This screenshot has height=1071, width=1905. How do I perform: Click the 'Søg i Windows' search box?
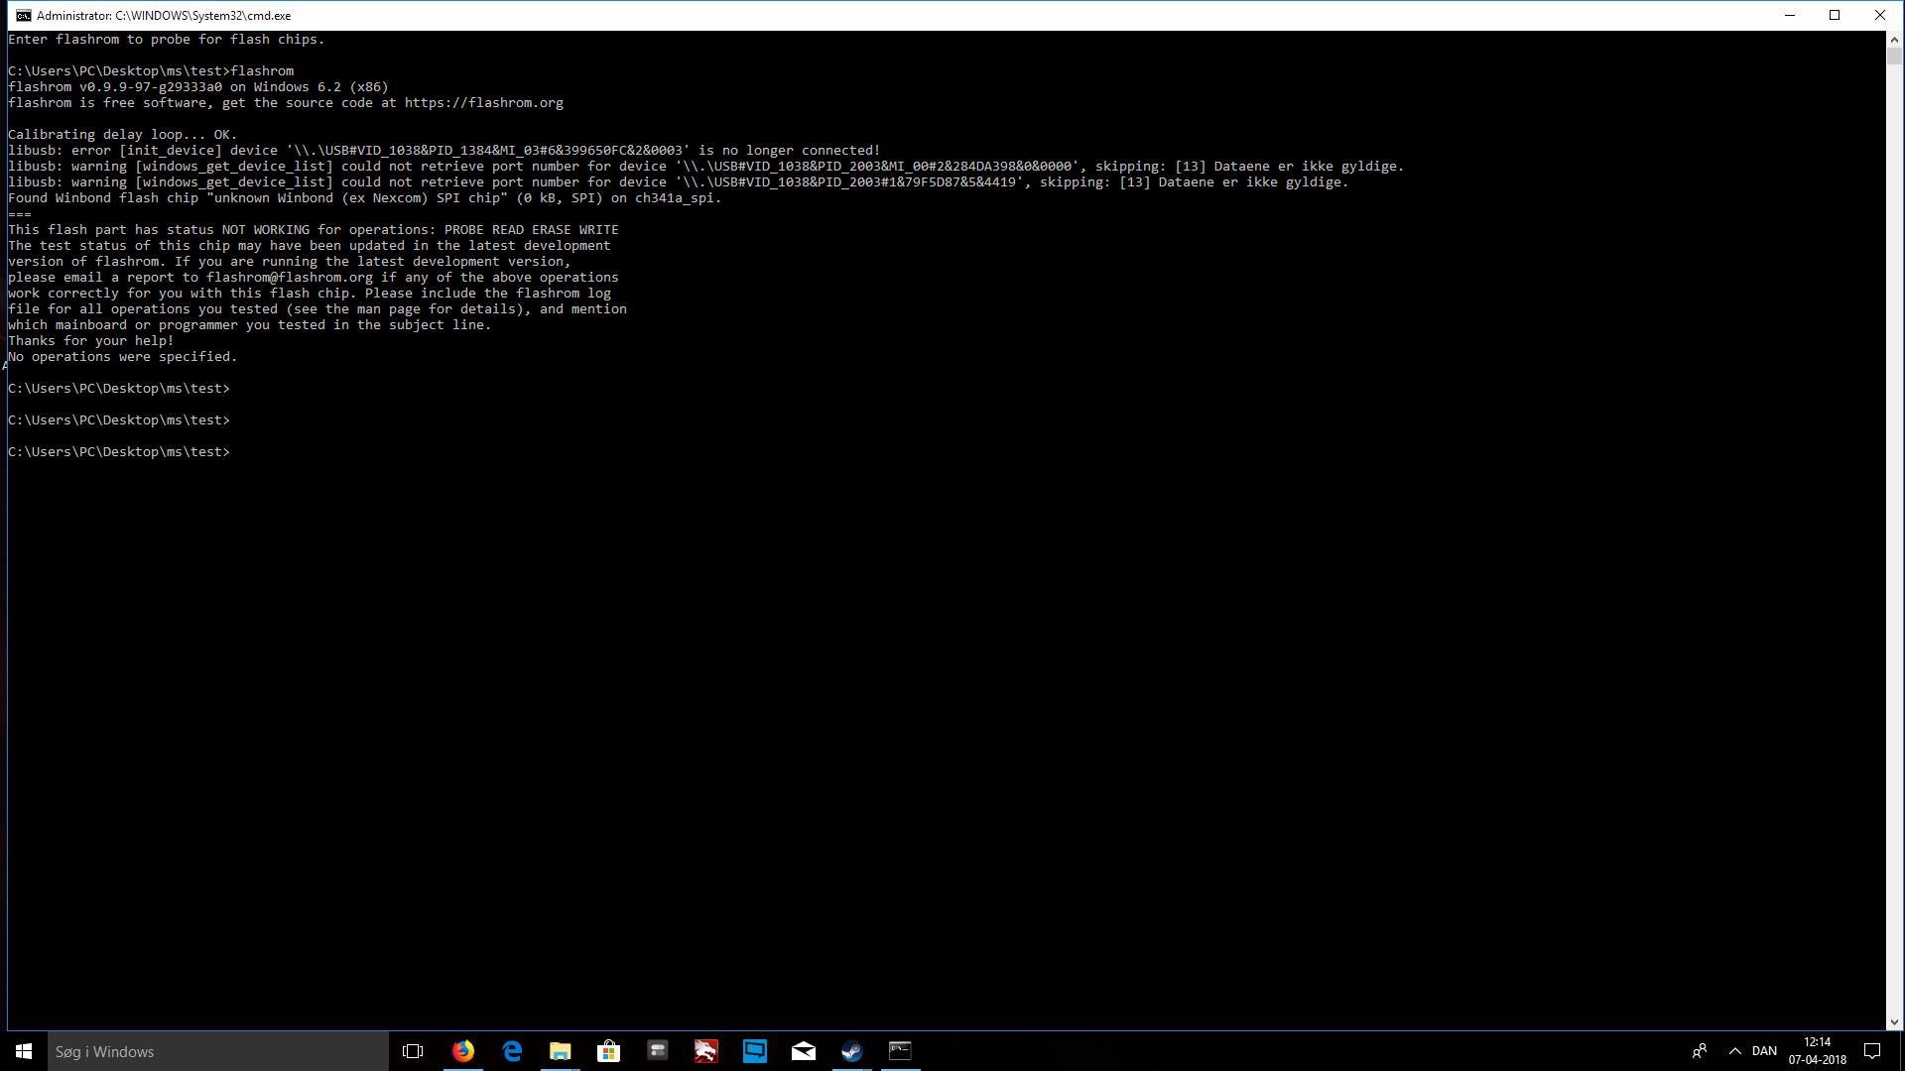pyautogui.click(x=218, y=1051)
